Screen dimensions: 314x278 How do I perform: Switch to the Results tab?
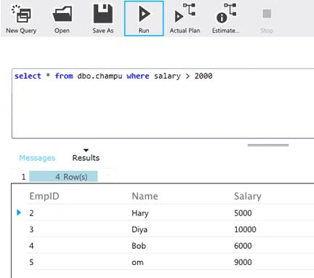[x=86, y=158]
